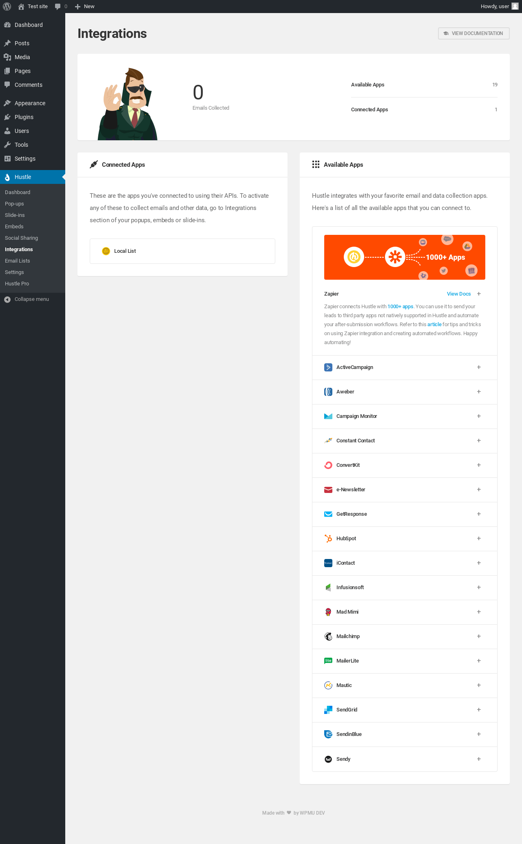This screenshot has height=844, width=522.
Task: Click the Hustle flame icon in sidebar
Action: [x=7, y=177]
